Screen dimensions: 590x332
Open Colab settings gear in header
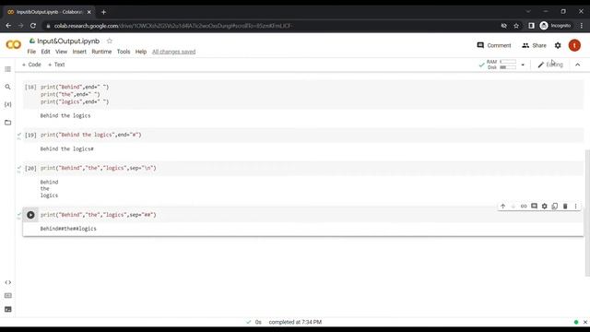tap(558, 45)
